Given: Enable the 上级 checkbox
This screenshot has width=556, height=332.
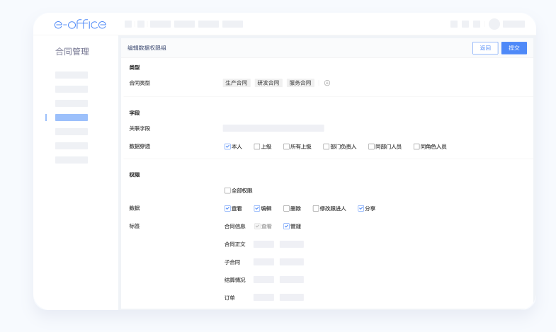Looking at the screenshot, I should pyautogui.click(x=257, y=147).
